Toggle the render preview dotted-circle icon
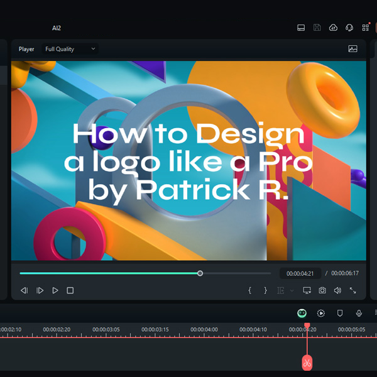 coord(321,313)
